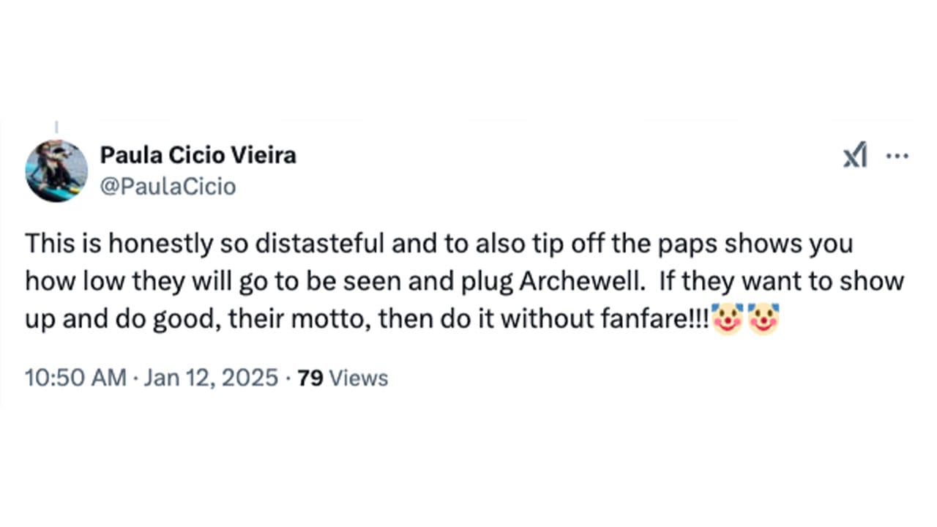This screenshot has width=937, height=527.
Task: Click the Views label after the count
Action: click(x=358, y=378)
